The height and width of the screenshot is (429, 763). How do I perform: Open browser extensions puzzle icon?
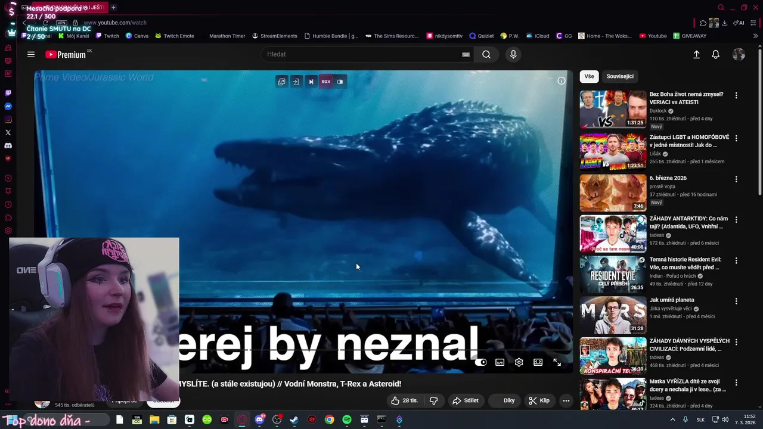703,23
